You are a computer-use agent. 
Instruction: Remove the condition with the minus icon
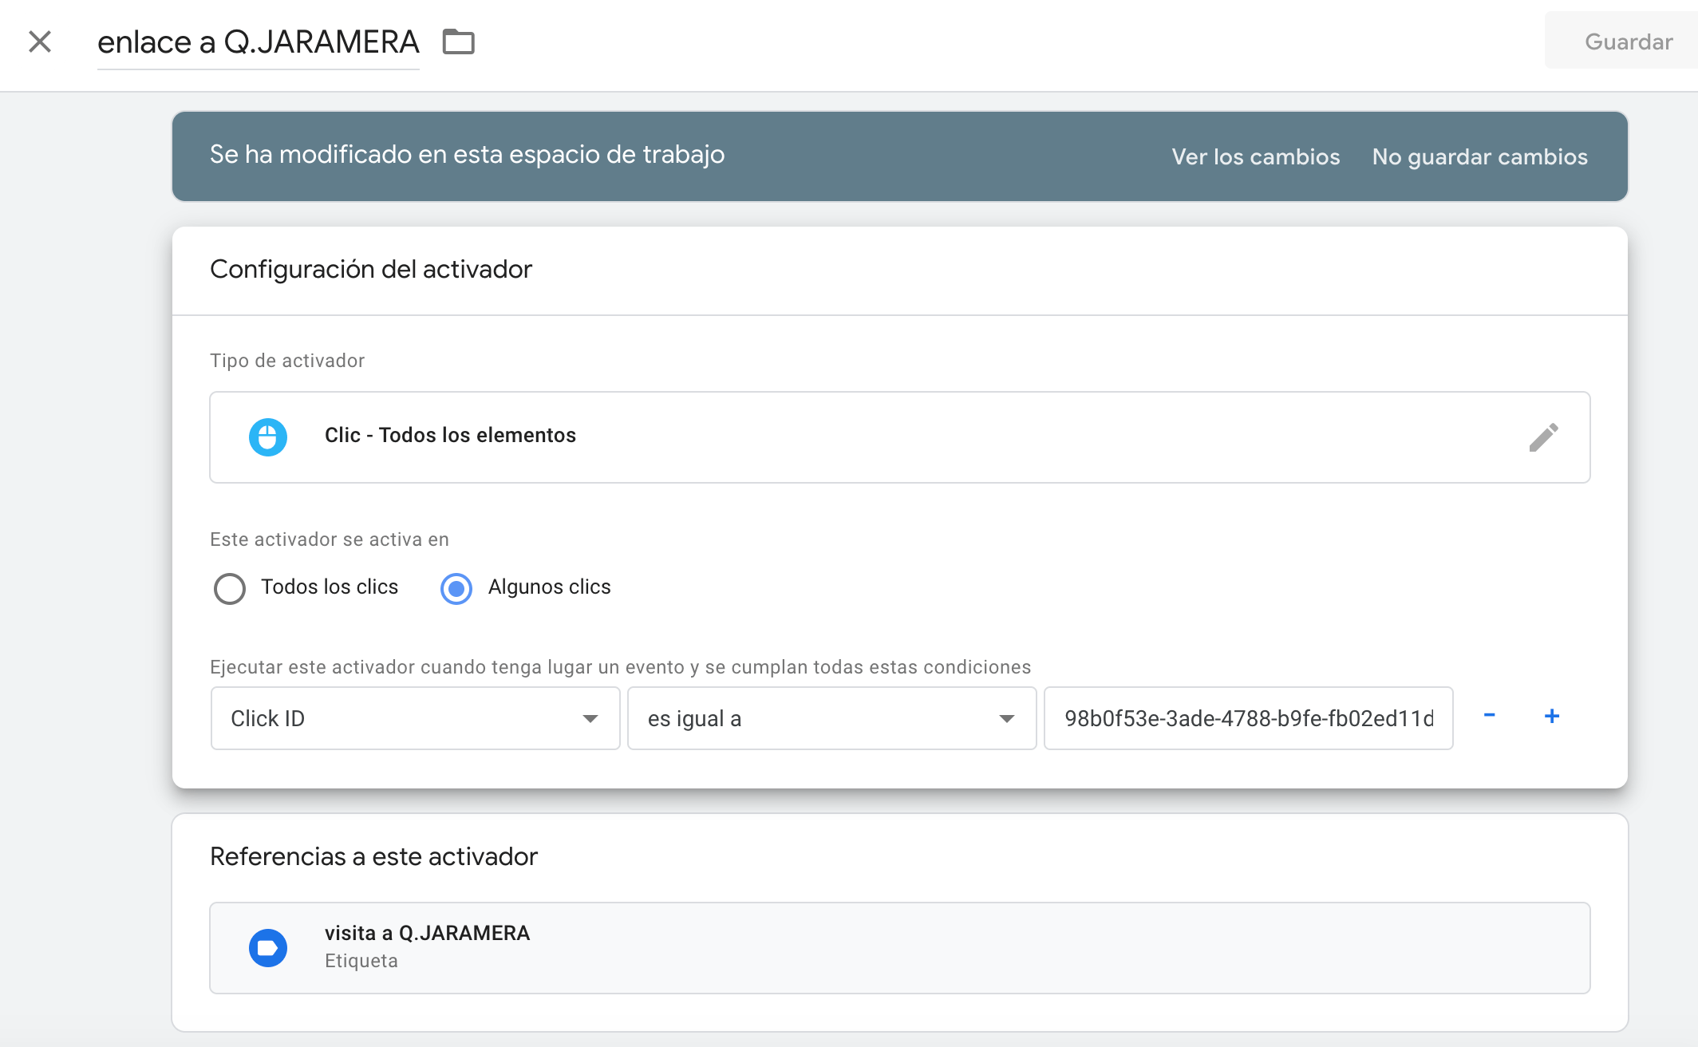[1489, 716]
